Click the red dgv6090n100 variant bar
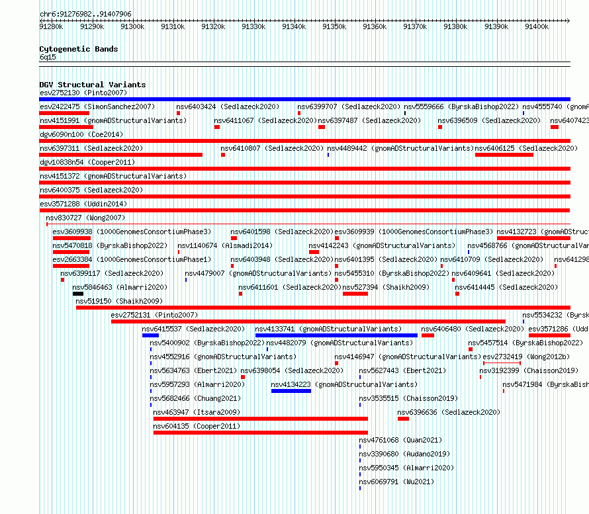 [304, 141]
